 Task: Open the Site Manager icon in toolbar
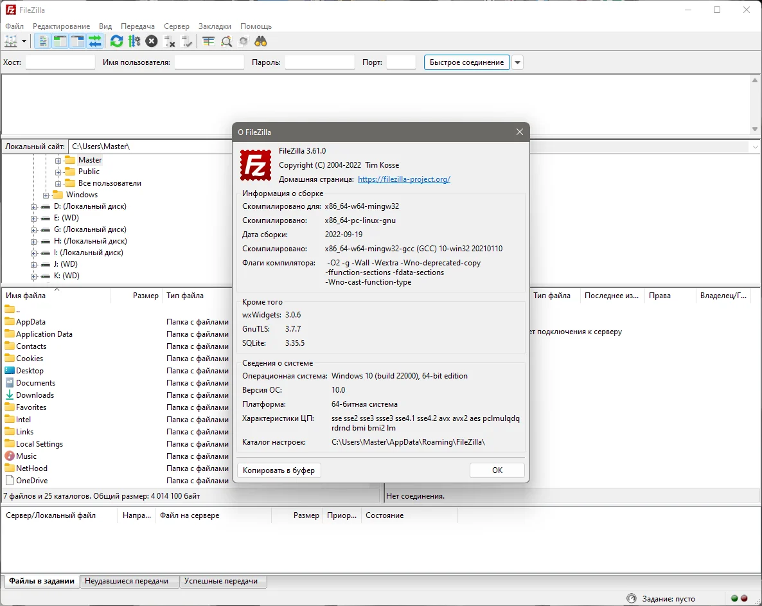click(11, 41)
